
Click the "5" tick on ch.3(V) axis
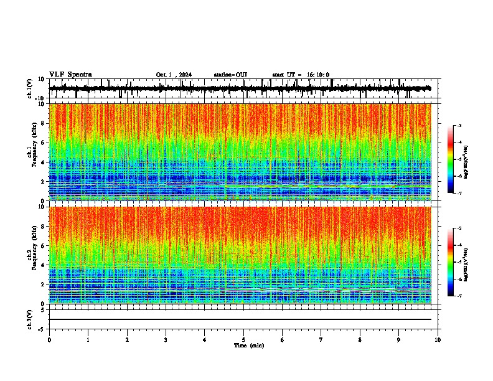(x=43, y=309)
